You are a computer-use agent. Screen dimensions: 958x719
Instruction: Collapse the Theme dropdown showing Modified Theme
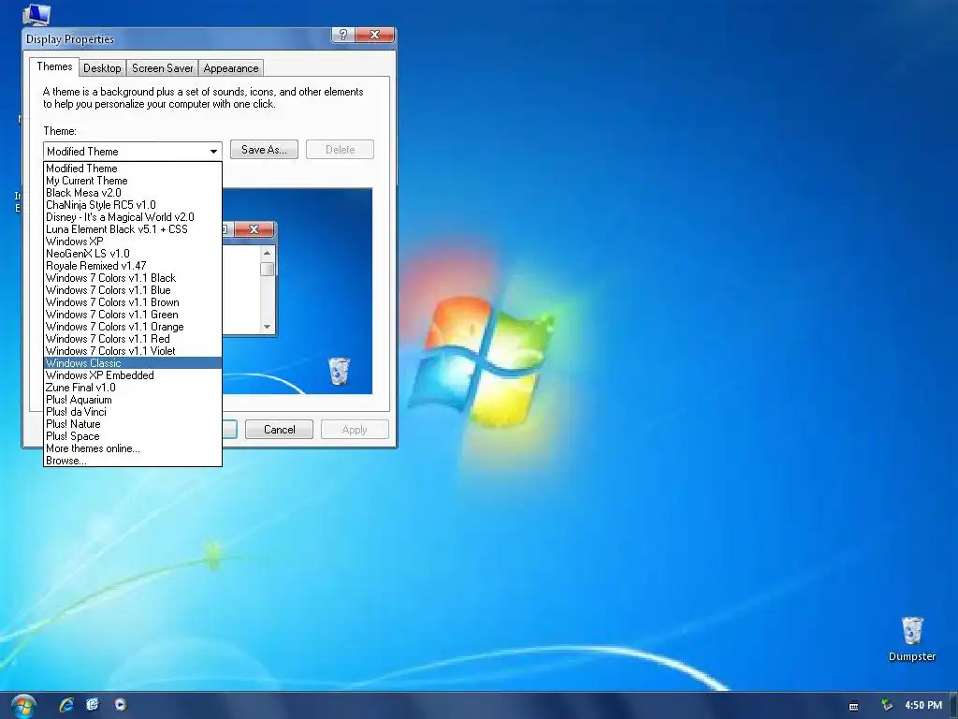pos(213,151)
